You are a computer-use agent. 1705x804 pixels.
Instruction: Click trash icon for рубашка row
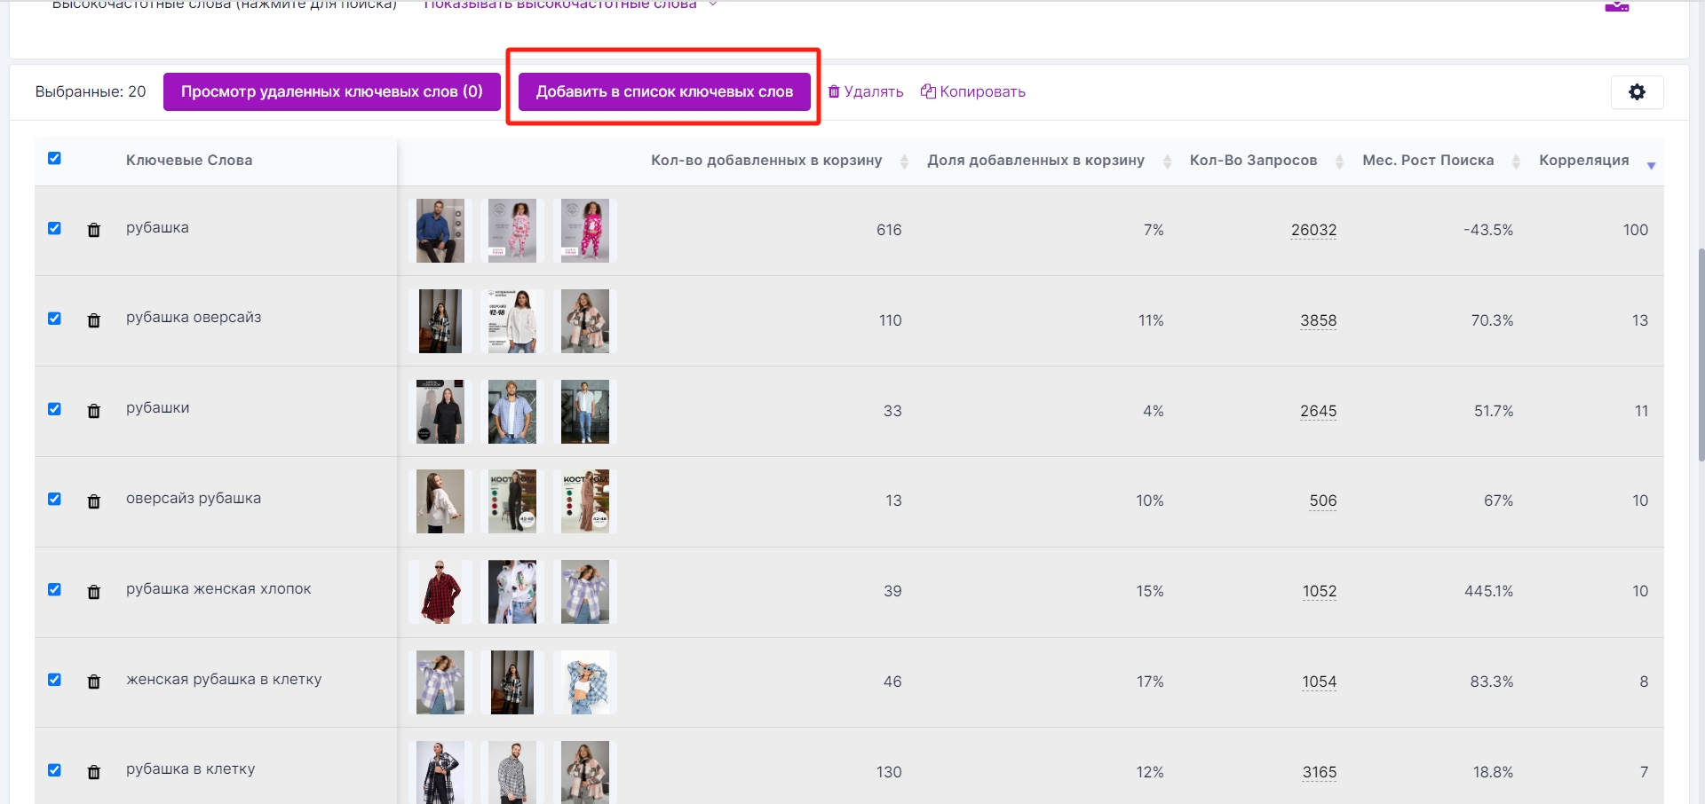[94, 231]
